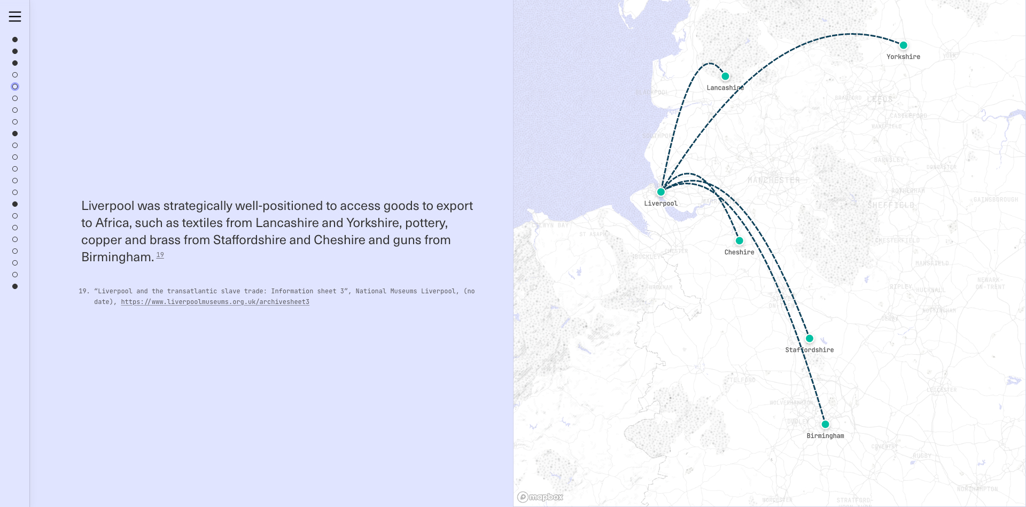Click the Leeds label on the map

880,100
